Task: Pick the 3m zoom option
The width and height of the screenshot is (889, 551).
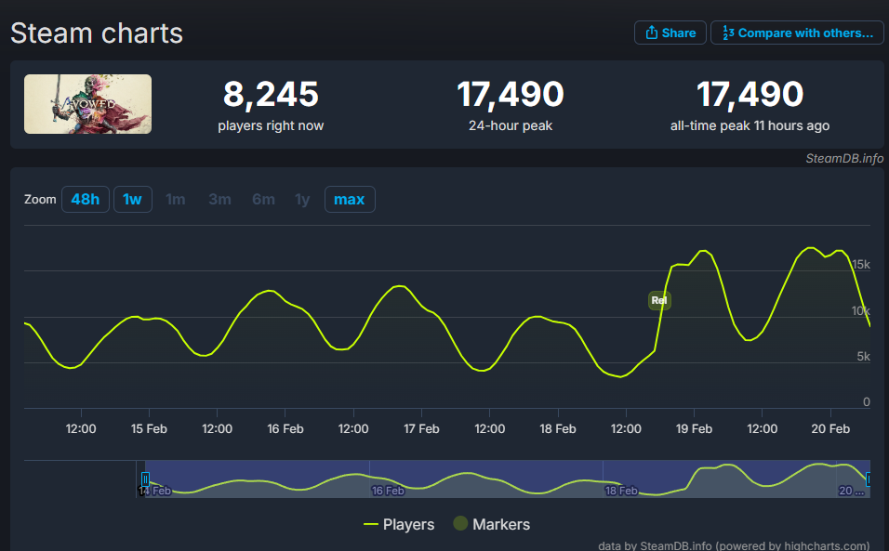Action: (x=219, y=199)
